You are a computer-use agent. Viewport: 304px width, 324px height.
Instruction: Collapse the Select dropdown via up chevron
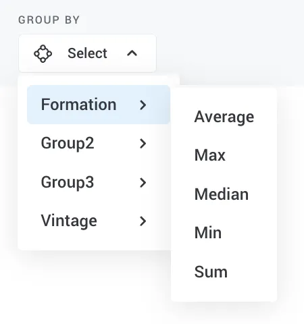pyautogui.click(x=132, y=53)
